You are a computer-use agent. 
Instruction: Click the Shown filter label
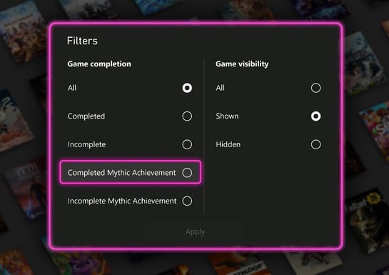pos(227,116)
